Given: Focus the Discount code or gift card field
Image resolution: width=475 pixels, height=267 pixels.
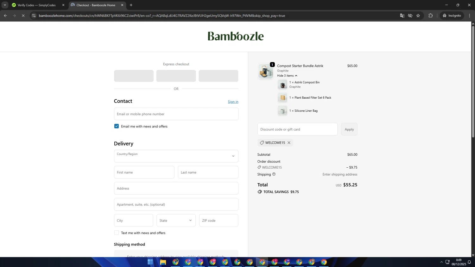Looking at the screenshot, I should [297, 129].
